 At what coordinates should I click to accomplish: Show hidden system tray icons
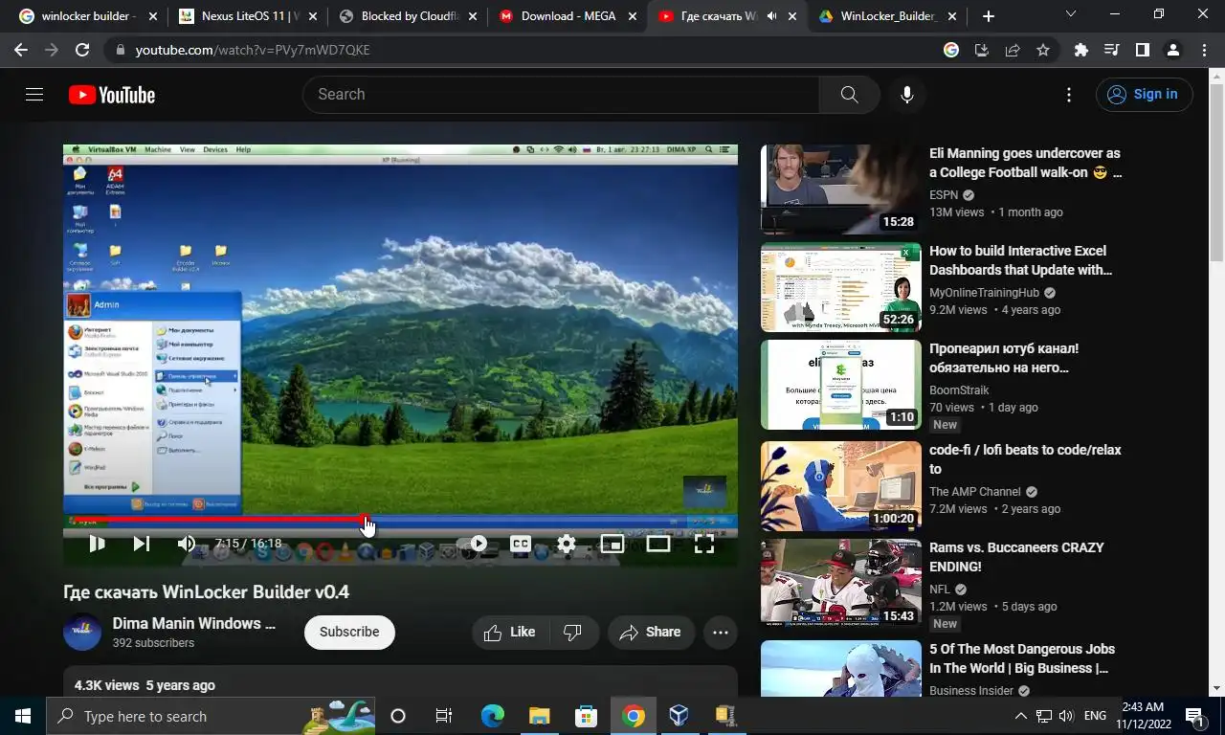[1020, 716]
